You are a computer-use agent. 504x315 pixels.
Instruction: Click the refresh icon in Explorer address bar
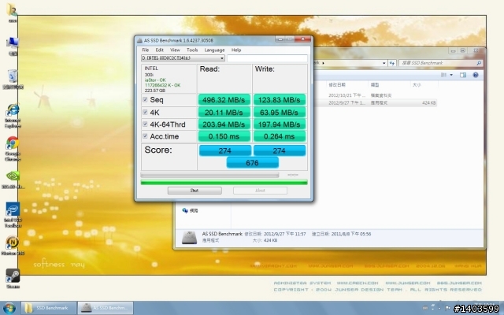pos(392,63)
